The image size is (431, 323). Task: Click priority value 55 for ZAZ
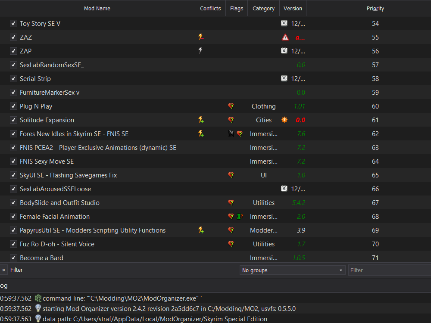pyautogui.click(x=375, y=37)
